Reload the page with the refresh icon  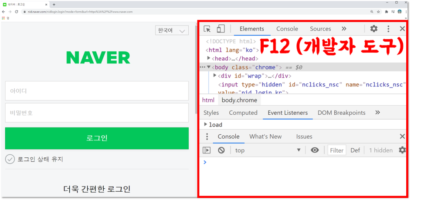point(17,12)
